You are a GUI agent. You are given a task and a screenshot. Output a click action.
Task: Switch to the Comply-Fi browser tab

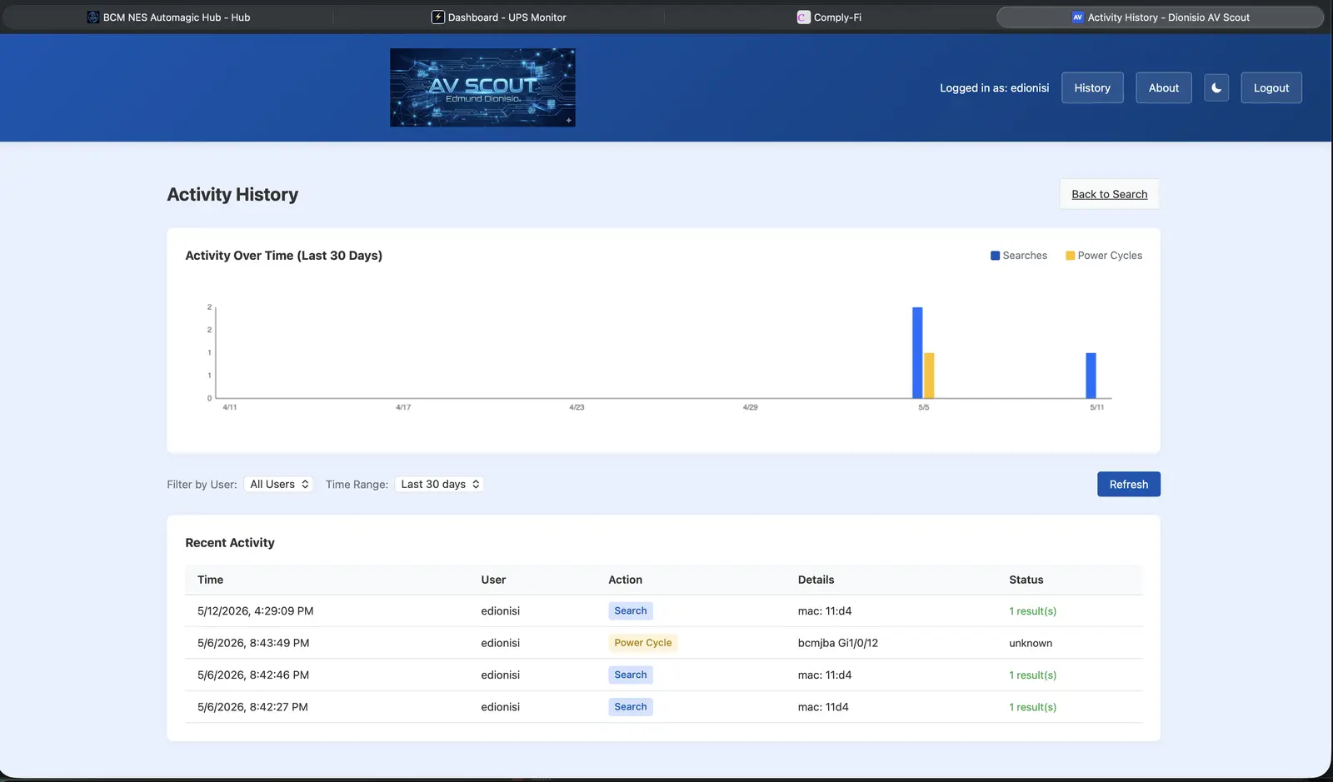pos(829,17)
